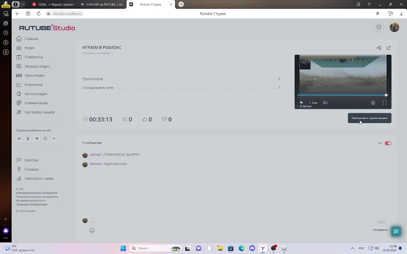Viewport: 407px width, 254px height.
Task: Open preview player settings gear
Action: [373, 103]
